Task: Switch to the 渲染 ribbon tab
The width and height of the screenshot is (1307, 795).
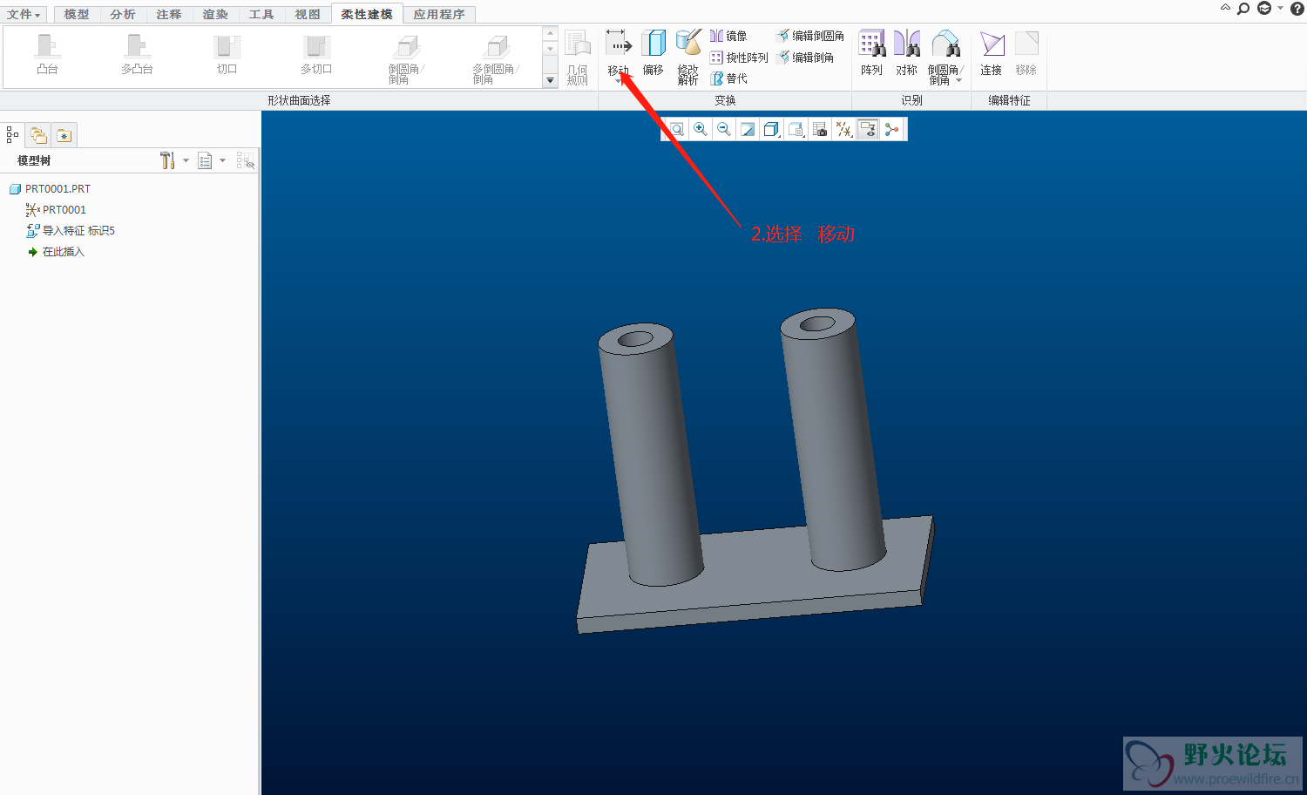Action: pos(215,14)
